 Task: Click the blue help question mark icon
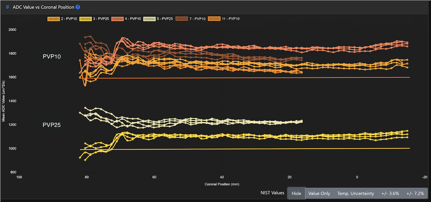(x=78, y=7)
